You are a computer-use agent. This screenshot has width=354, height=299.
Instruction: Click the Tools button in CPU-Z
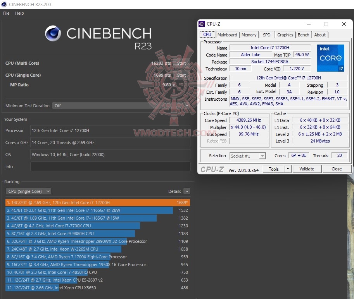coord(274,169)
